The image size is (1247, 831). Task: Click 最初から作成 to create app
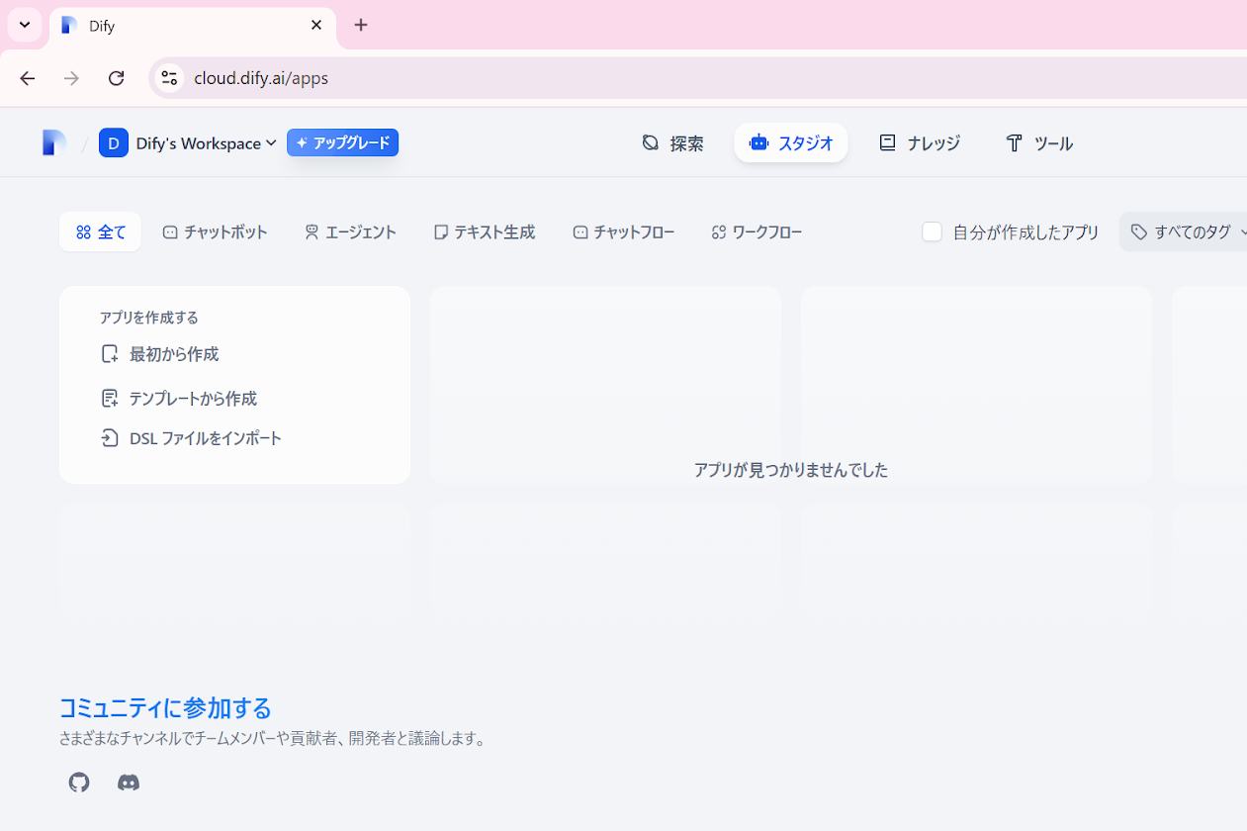[x=174, y=354]
